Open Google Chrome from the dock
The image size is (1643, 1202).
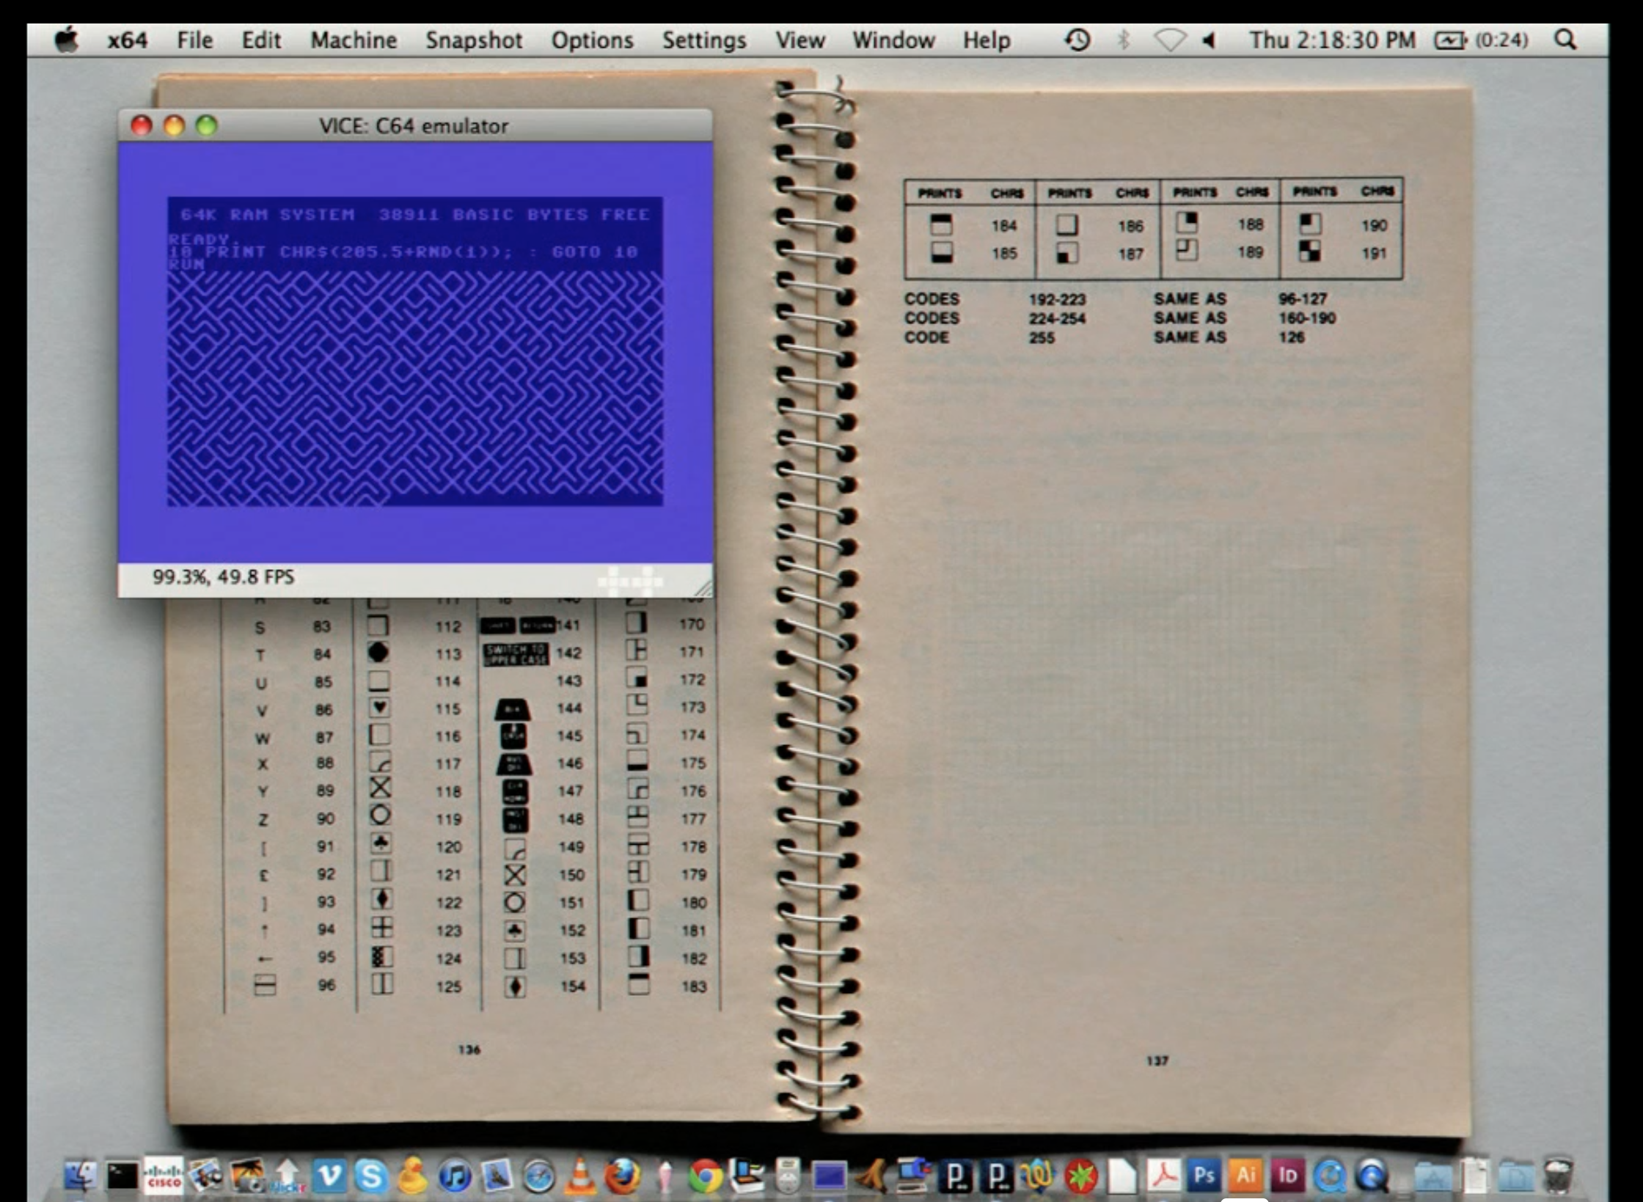(706, 1176)
